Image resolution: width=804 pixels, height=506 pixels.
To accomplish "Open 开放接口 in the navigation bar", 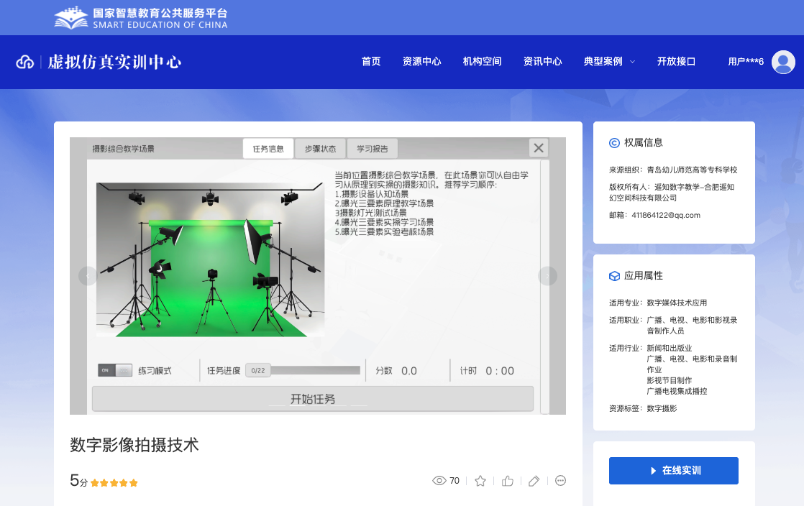I will 676,62.
